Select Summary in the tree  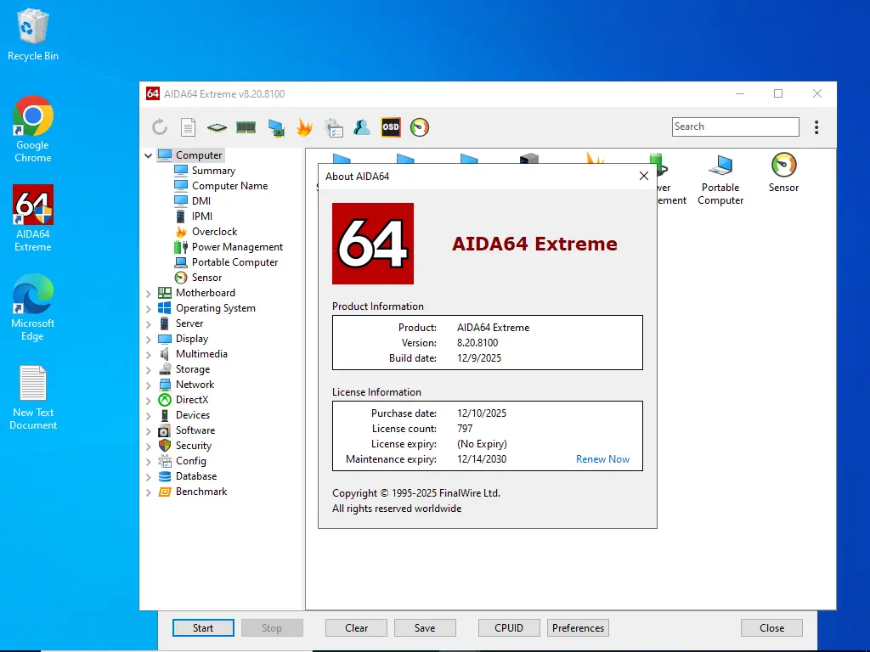213,170
